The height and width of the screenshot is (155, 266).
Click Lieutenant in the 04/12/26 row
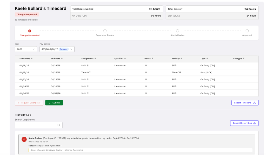(x=120, y=79)
